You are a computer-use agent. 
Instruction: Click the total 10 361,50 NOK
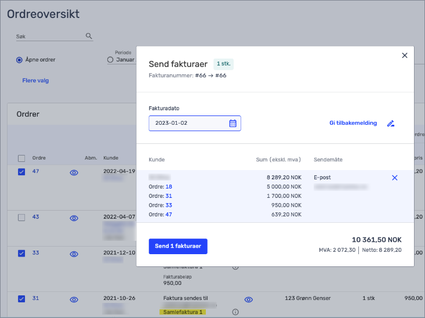377,240
